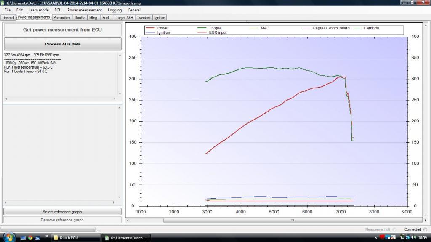Open the Dutch ECU folder taskbar item
Screen dimensions: 431x242
75,238
